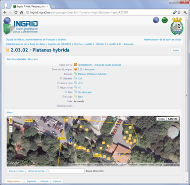This screenshot has height=185, width=190.
Task: Click the blue globe icon in header
Action: pos(156,20)
